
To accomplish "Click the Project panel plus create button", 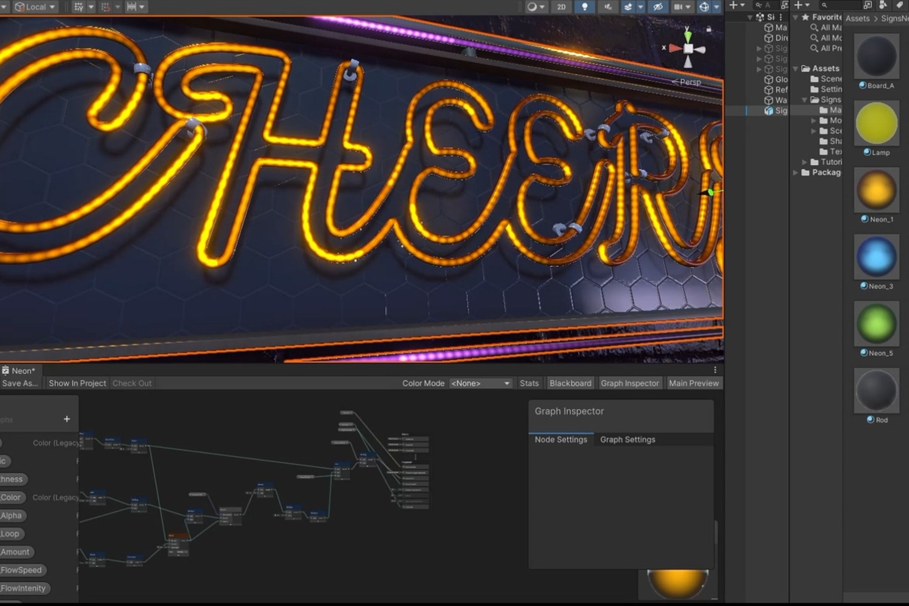I will pyautogui.click(x=801, y=5).
